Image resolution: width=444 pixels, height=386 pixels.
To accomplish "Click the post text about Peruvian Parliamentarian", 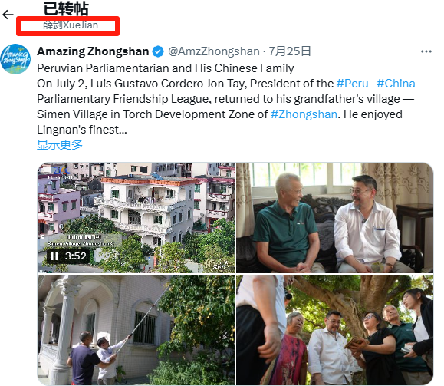I will click(x=225, y=99).
